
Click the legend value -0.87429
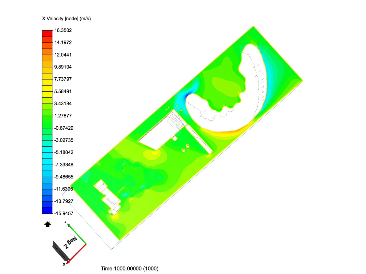64,128
